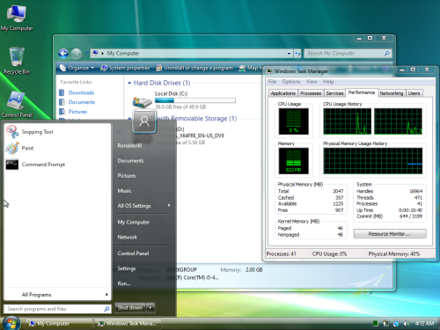This screenshot has height=330, width=440.
Task: Click the Windows Start orb
Action: coord(11,323)
